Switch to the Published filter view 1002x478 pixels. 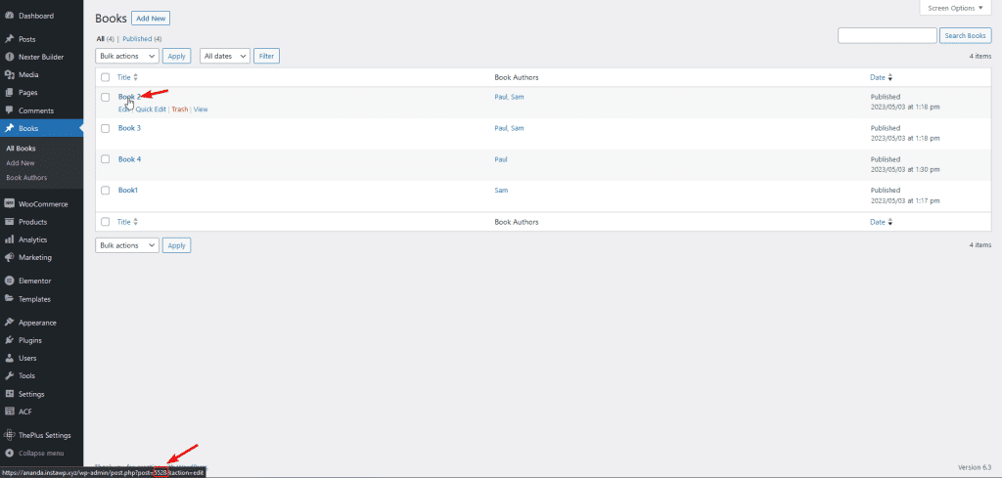pos(142,39)
